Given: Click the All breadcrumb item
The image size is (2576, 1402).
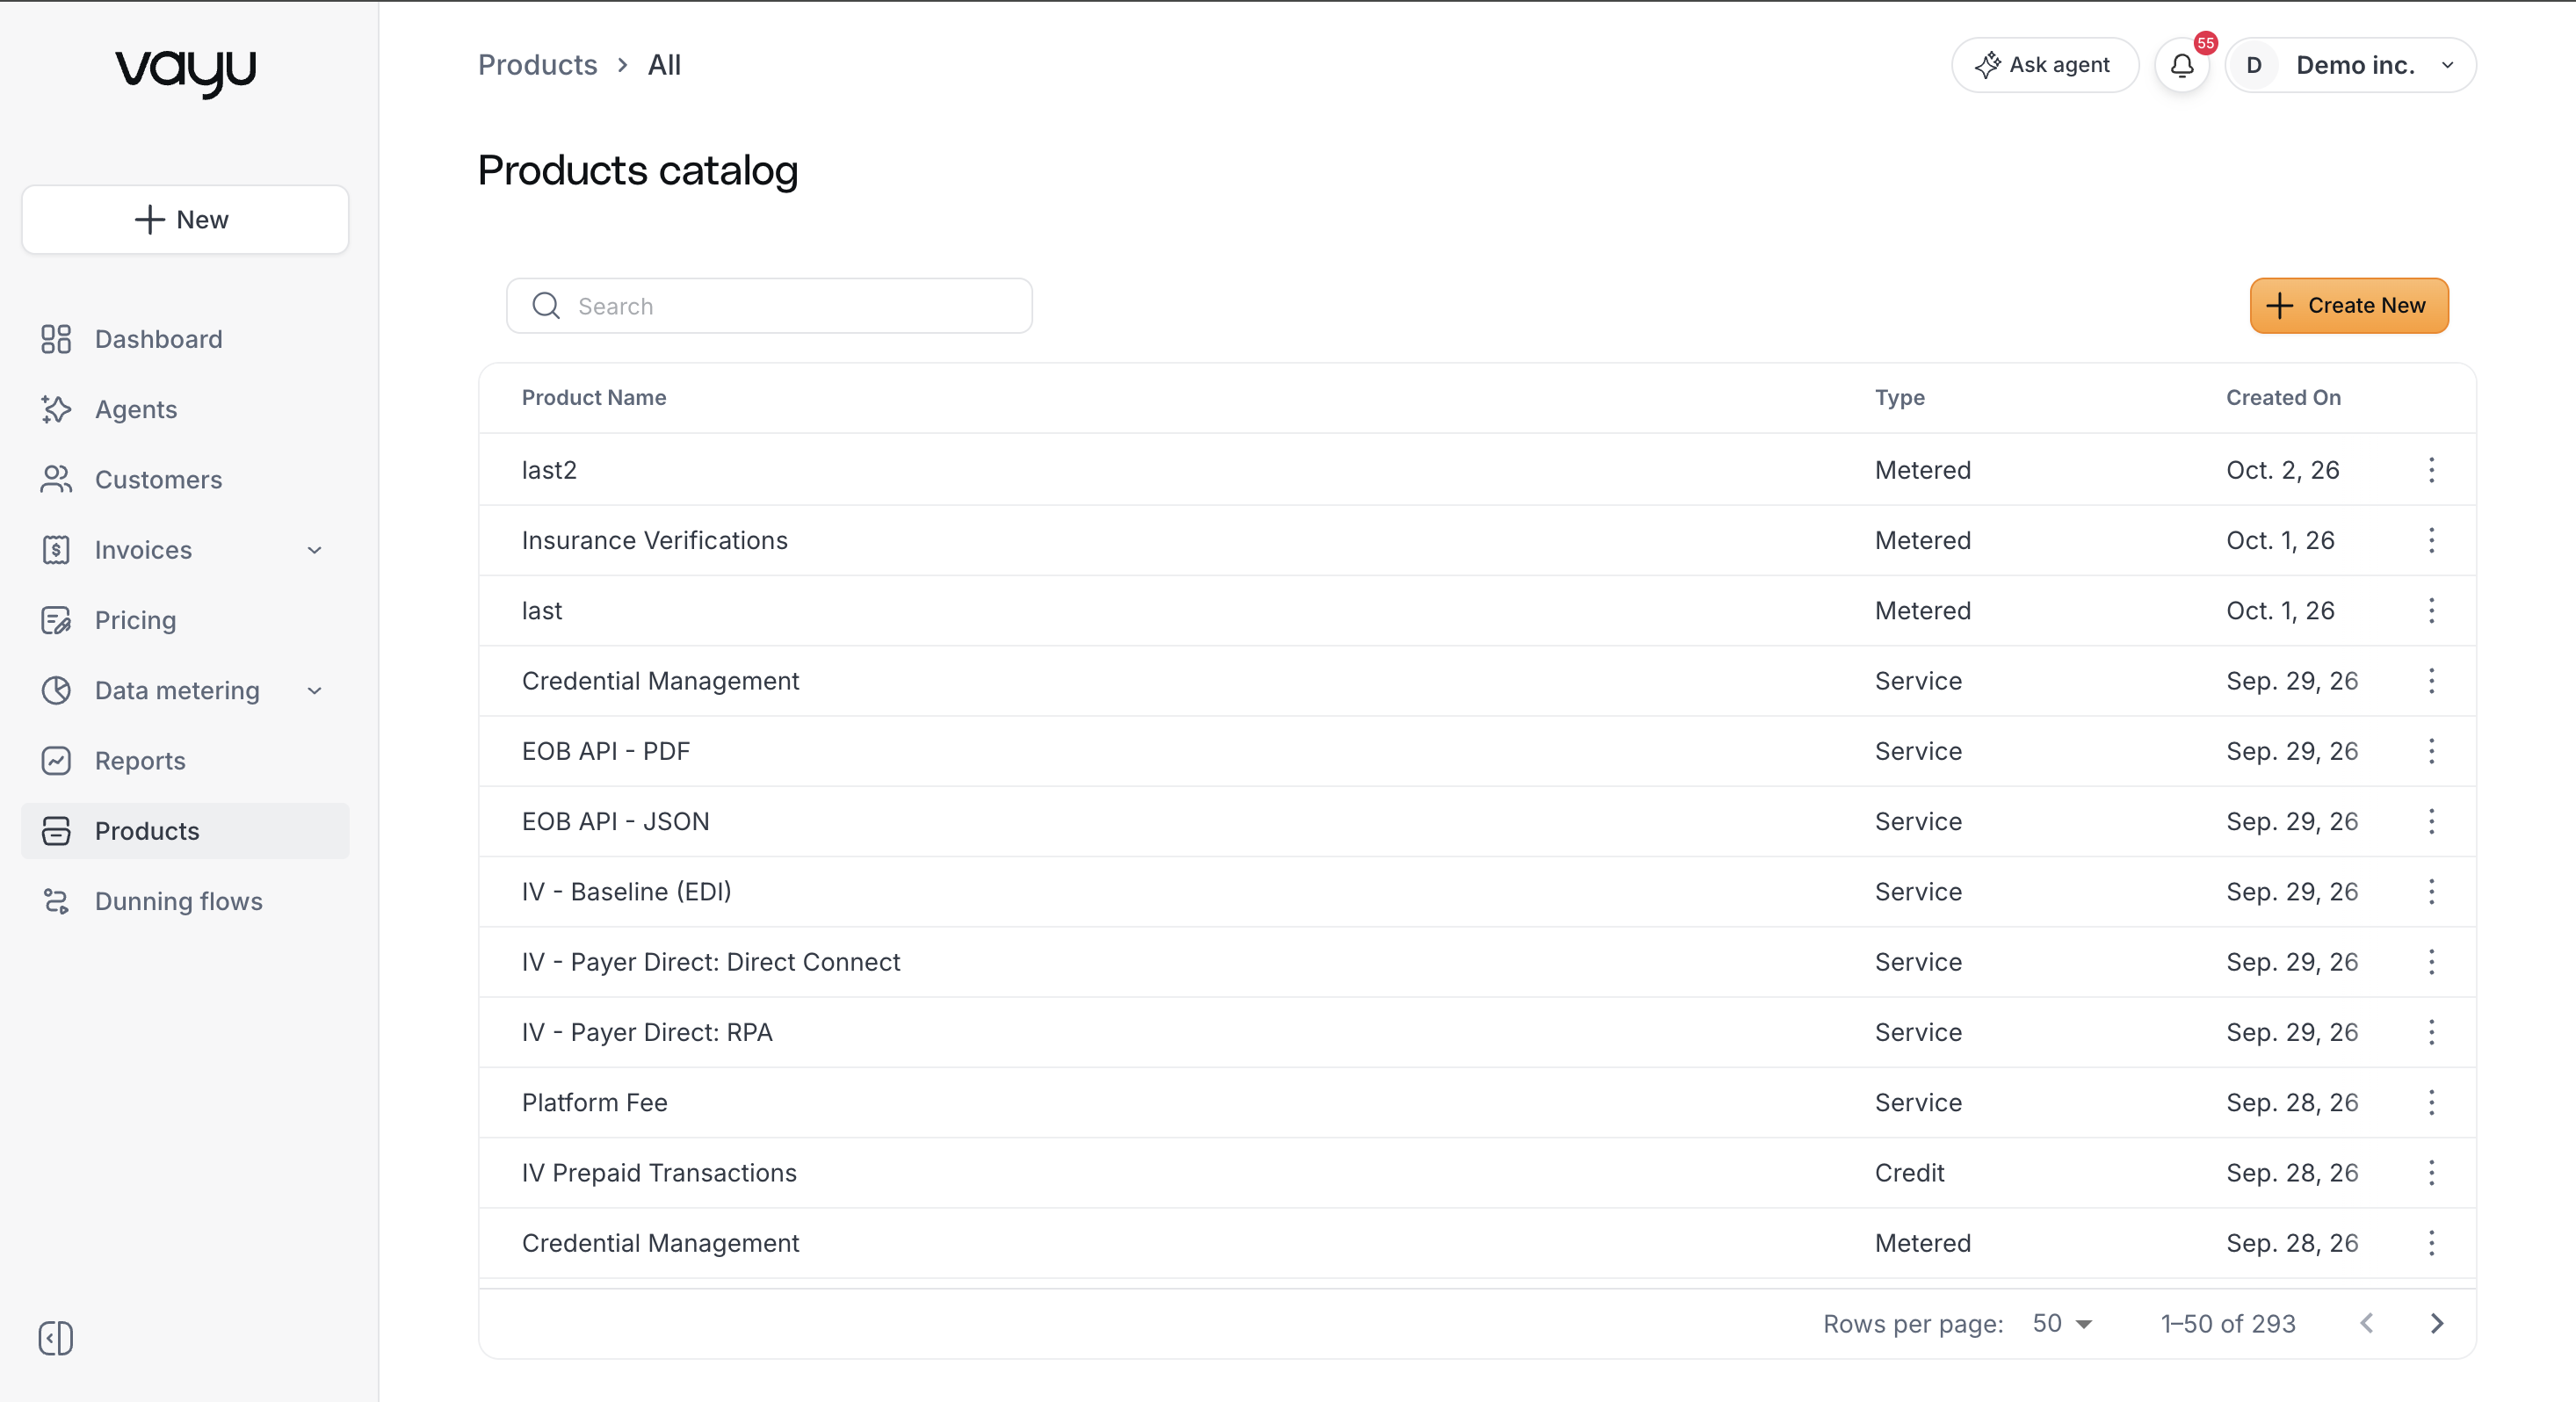Looking at the screenshot, I should pos(664,65).
